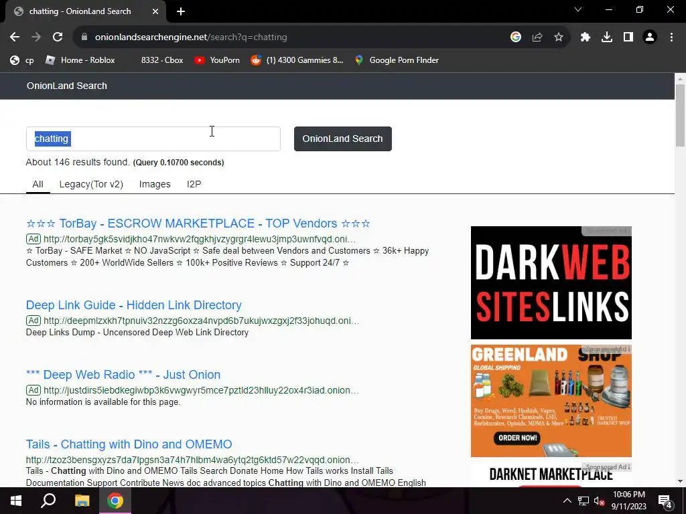Open Google icon in address bar

tap(516, 37)
